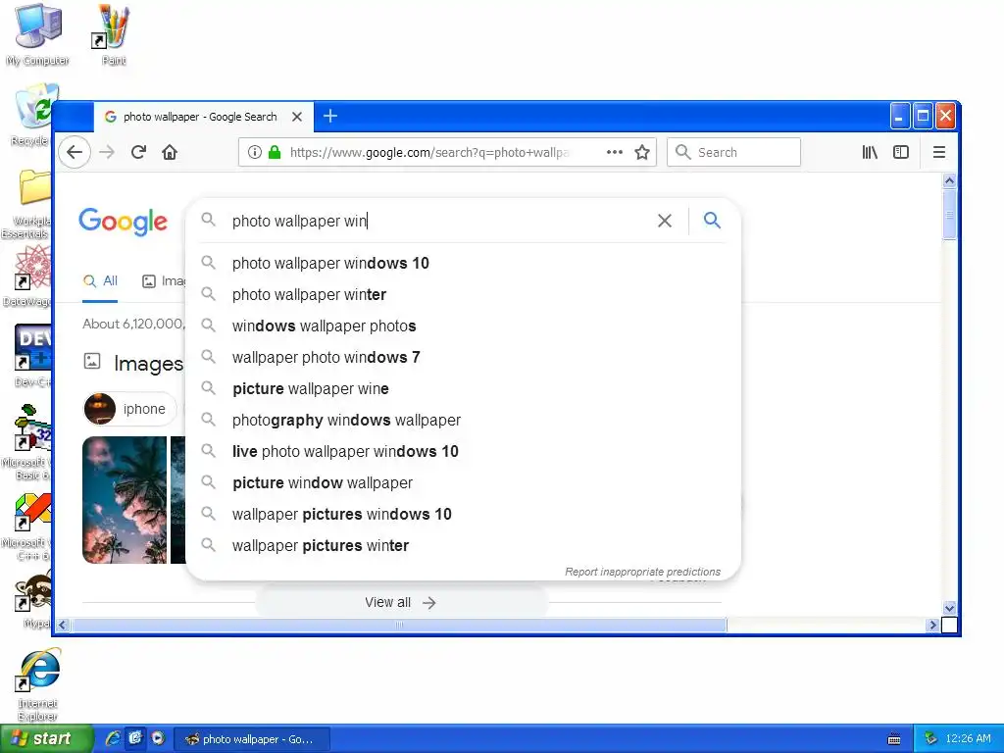This screenshot has height=753, width=1004.
Task: Click the green secure connection padlock
Action: (275, 152)
